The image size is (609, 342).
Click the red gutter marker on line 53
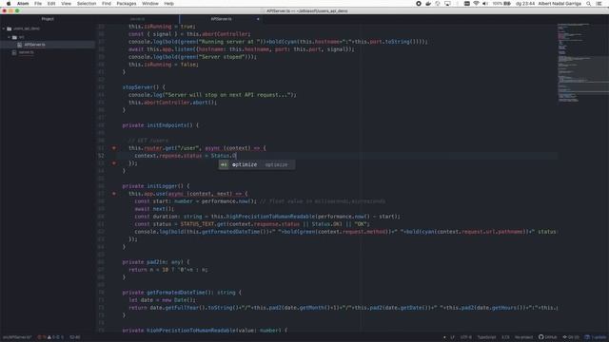pos(114,163)
